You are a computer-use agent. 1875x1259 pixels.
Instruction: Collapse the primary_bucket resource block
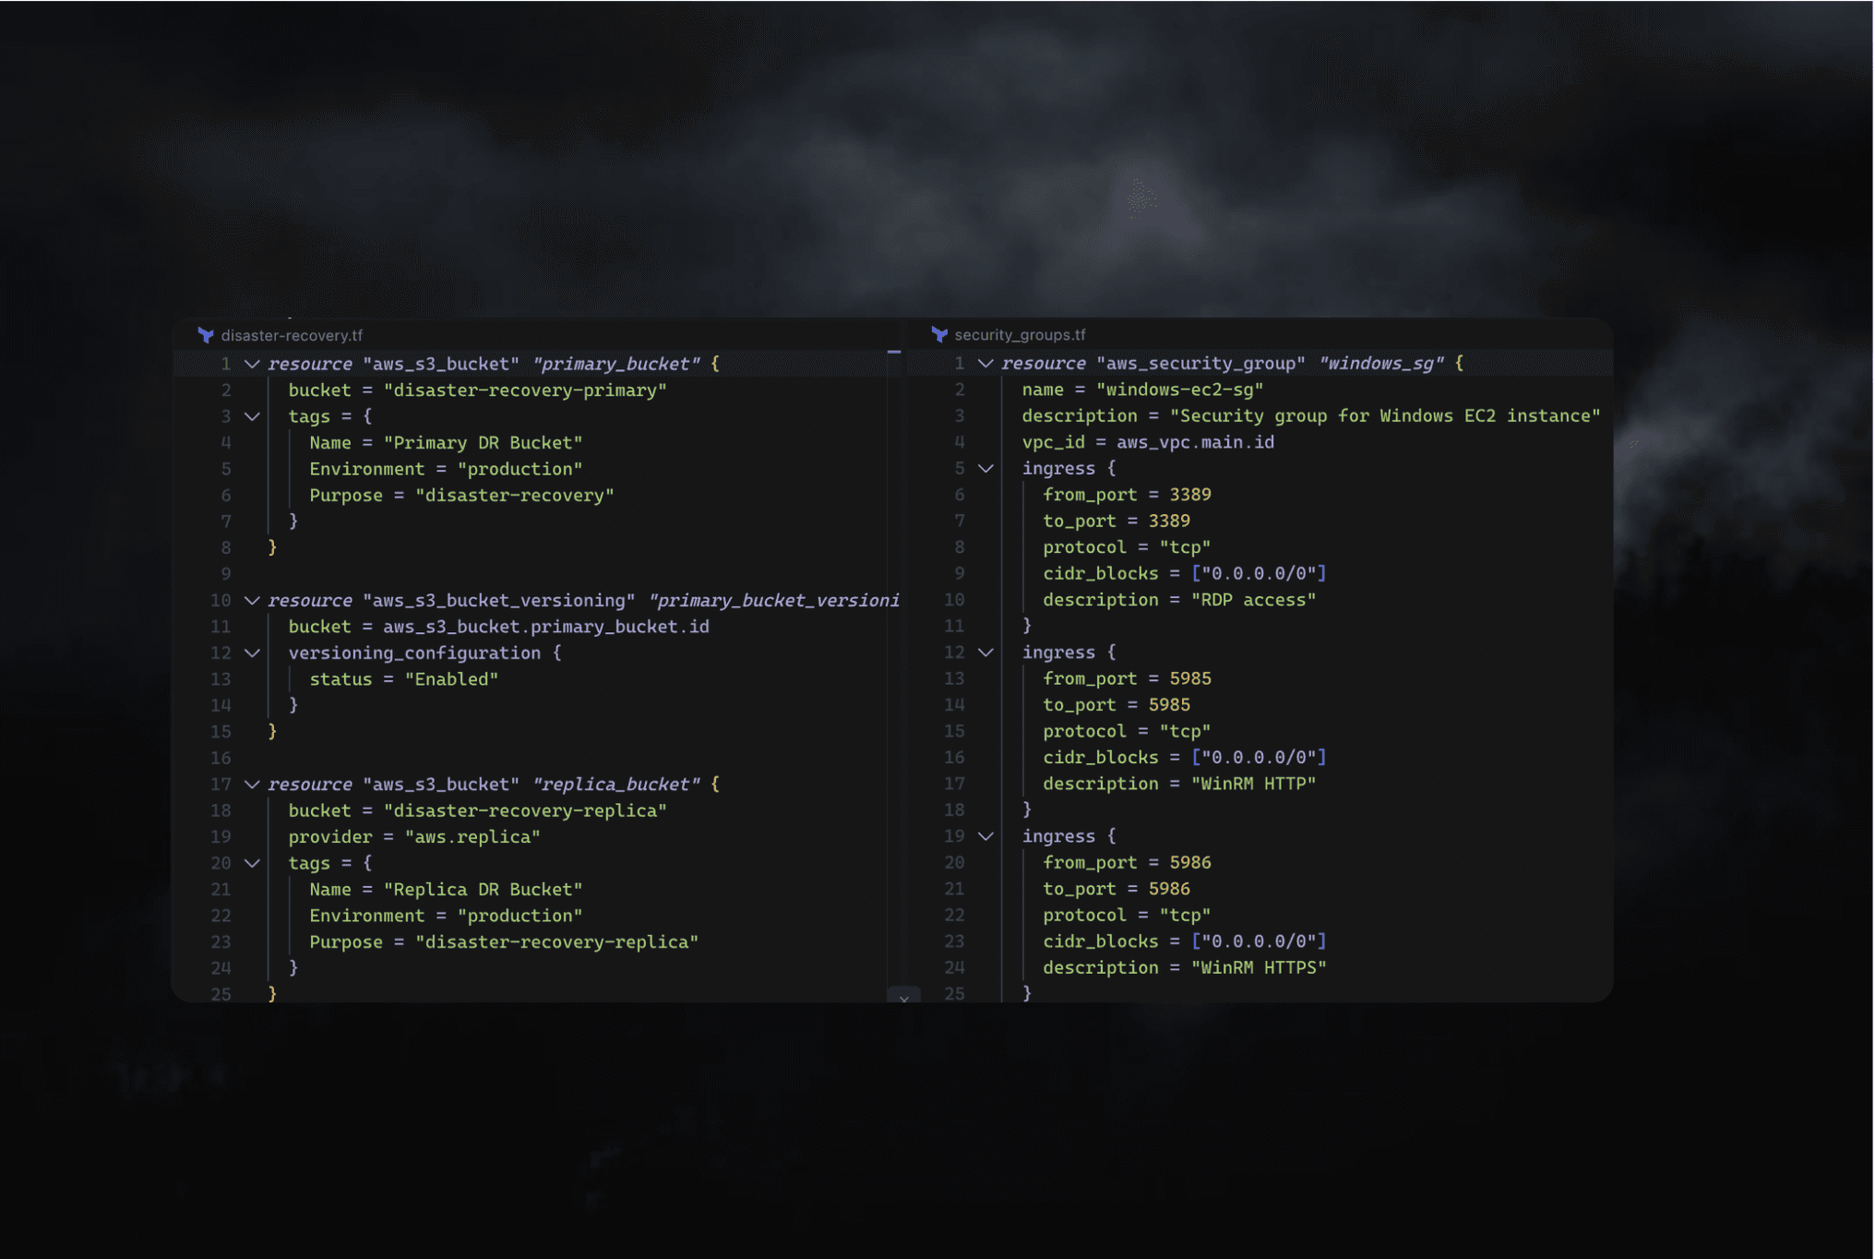(x=252, y=364)
